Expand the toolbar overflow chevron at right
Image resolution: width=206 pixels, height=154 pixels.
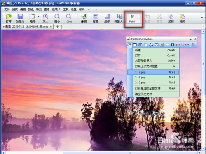pyautogui.click(x=202, y=18)
